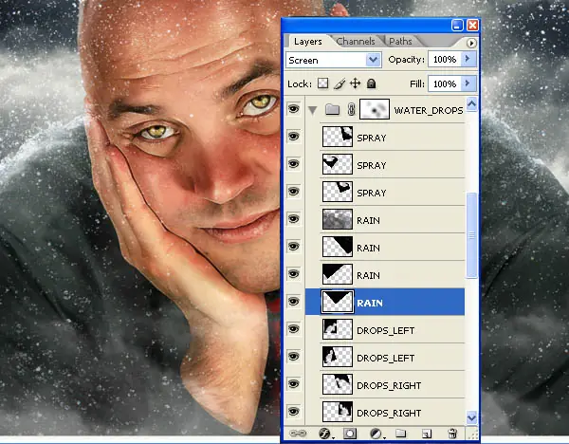Select the WATER_DROPS group mask thumbnail

[x=375, y=109]
